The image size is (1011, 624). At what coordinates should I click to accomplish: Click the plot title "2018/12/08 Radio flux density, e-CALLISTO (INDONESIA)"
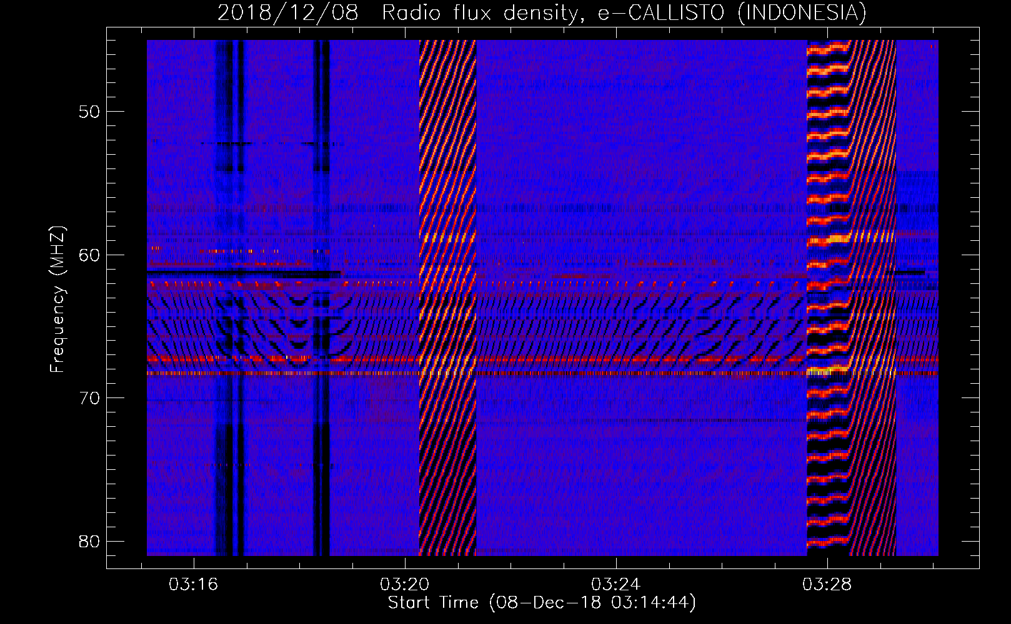(x=542, y=13)
